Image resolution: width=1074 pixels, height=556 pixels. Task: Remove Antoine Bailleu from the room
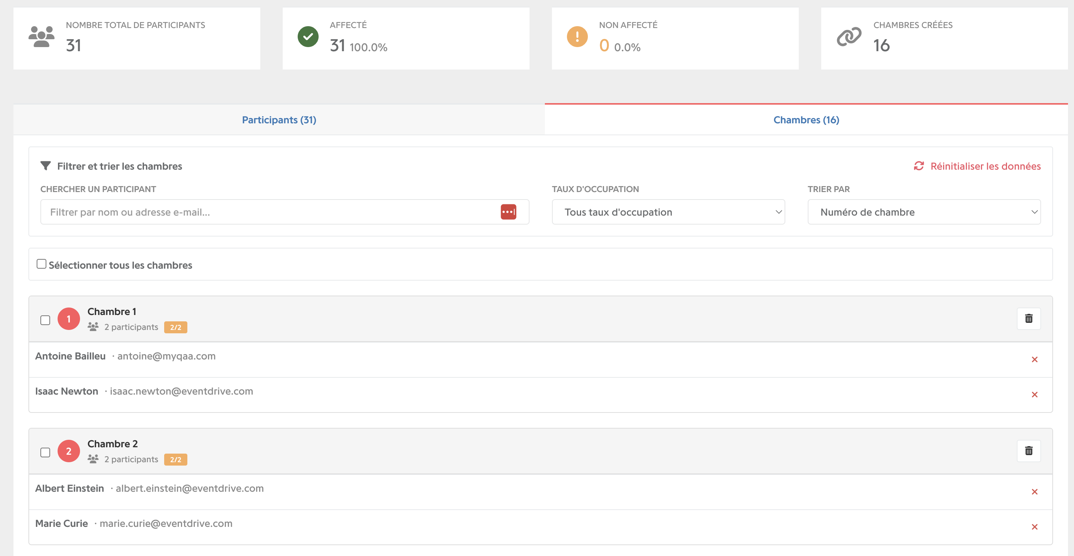pyautogui.click(x=1034, y=359)
